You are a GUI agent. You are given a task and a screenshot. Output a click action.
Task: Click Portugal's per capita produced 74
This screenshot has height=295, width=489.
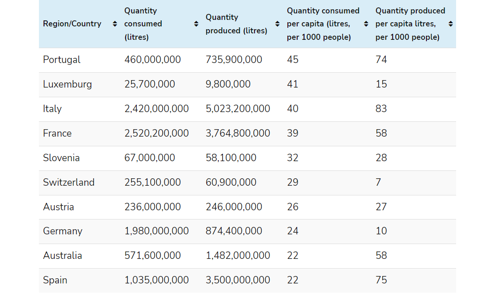[381, 59]
